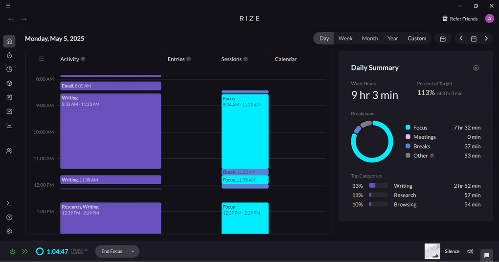Go to next day chevron
The width and height of the screenshot is (499, 262).
(486, 39)
